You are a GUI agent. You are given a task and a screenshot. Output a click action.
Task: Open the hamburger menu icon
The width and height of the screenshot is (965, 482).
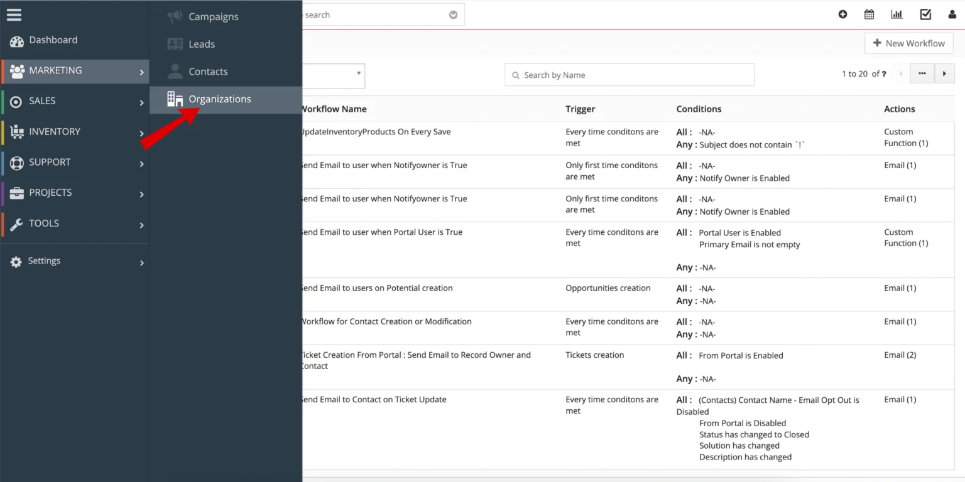tap(14, 14)
